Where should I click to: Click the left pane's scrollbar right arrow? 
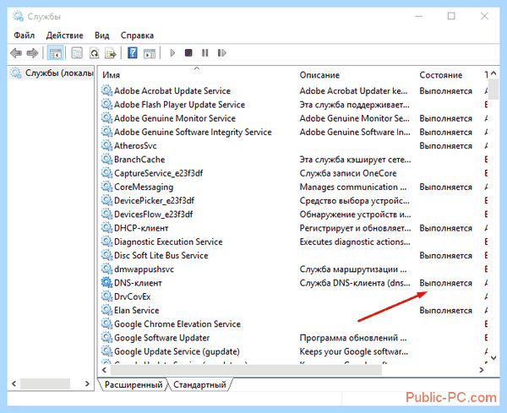tap(87, 383)
